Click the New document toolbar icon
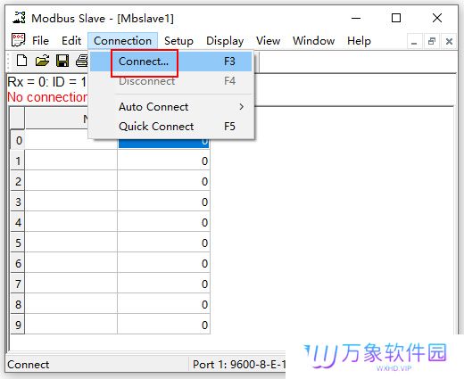This screenshot has height=379, width=464. pyautogui.click(x=22, y=61)
